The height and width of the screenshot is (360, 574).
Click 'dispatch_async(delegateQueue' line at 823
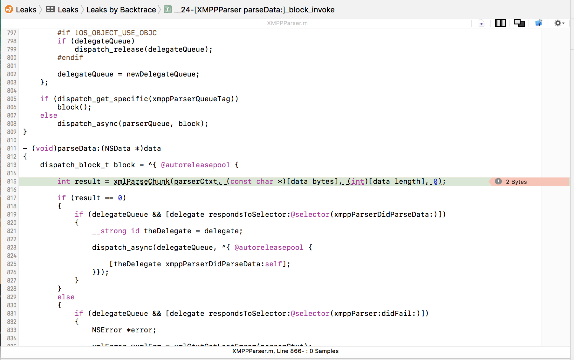[202, 248]
